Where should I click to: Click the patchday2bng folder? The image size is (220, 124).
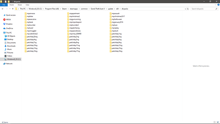point(31,37)
